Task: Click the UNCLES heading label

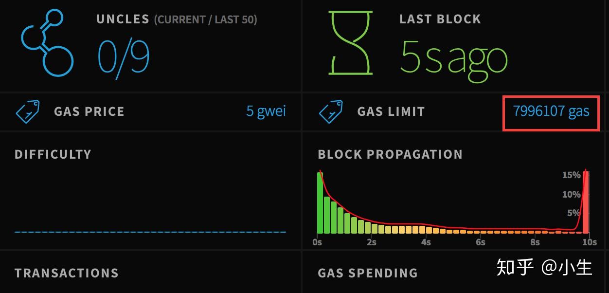Action: [x=123, y=19]
